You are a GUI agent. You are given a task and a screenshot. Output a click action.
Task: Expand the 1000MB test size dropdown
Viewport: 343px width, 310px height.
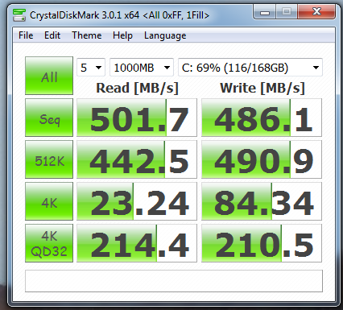tap(142, 68)
